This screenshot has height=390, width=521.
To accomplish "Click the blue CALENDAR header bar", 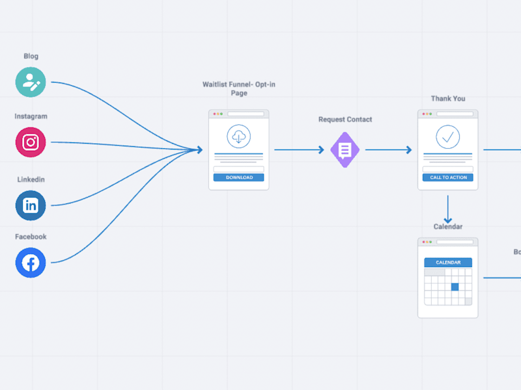I will [x=448, y=263].
